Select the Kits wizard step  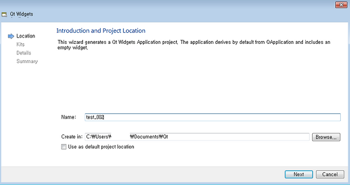[20, 44]
